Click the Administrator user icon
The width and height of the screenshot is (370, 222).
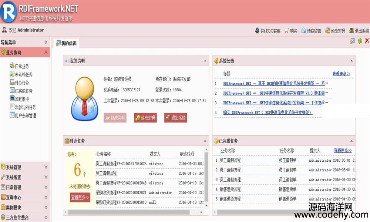[x=4, y=30]
